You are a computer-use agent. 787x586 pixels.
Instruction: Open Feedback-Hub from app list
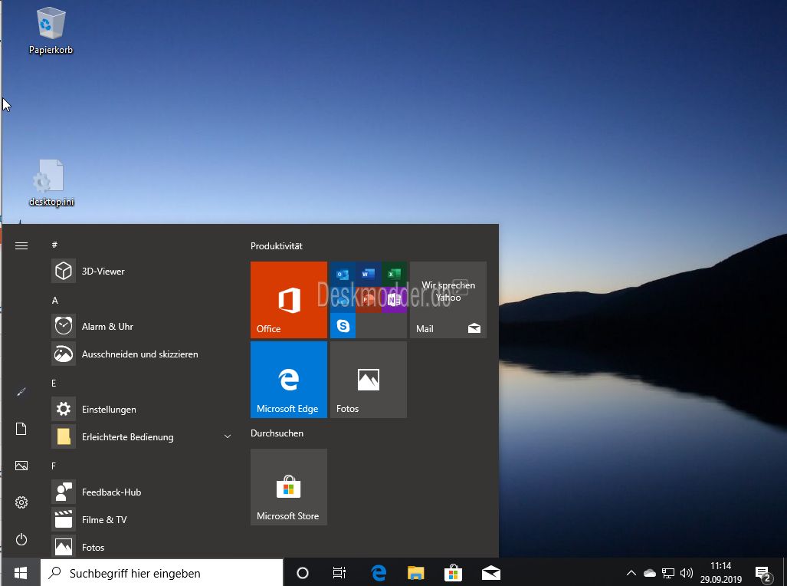[140, 492]
